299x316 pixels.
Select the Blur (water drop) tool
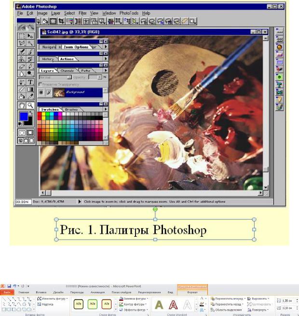pyautogui.click(x=22, y=73)
